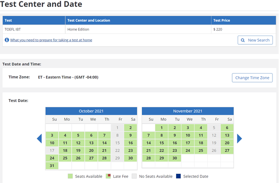This screenshot has height=183, width=279.
Task: Pick October 4 as test date
Action: click(65, 135)
